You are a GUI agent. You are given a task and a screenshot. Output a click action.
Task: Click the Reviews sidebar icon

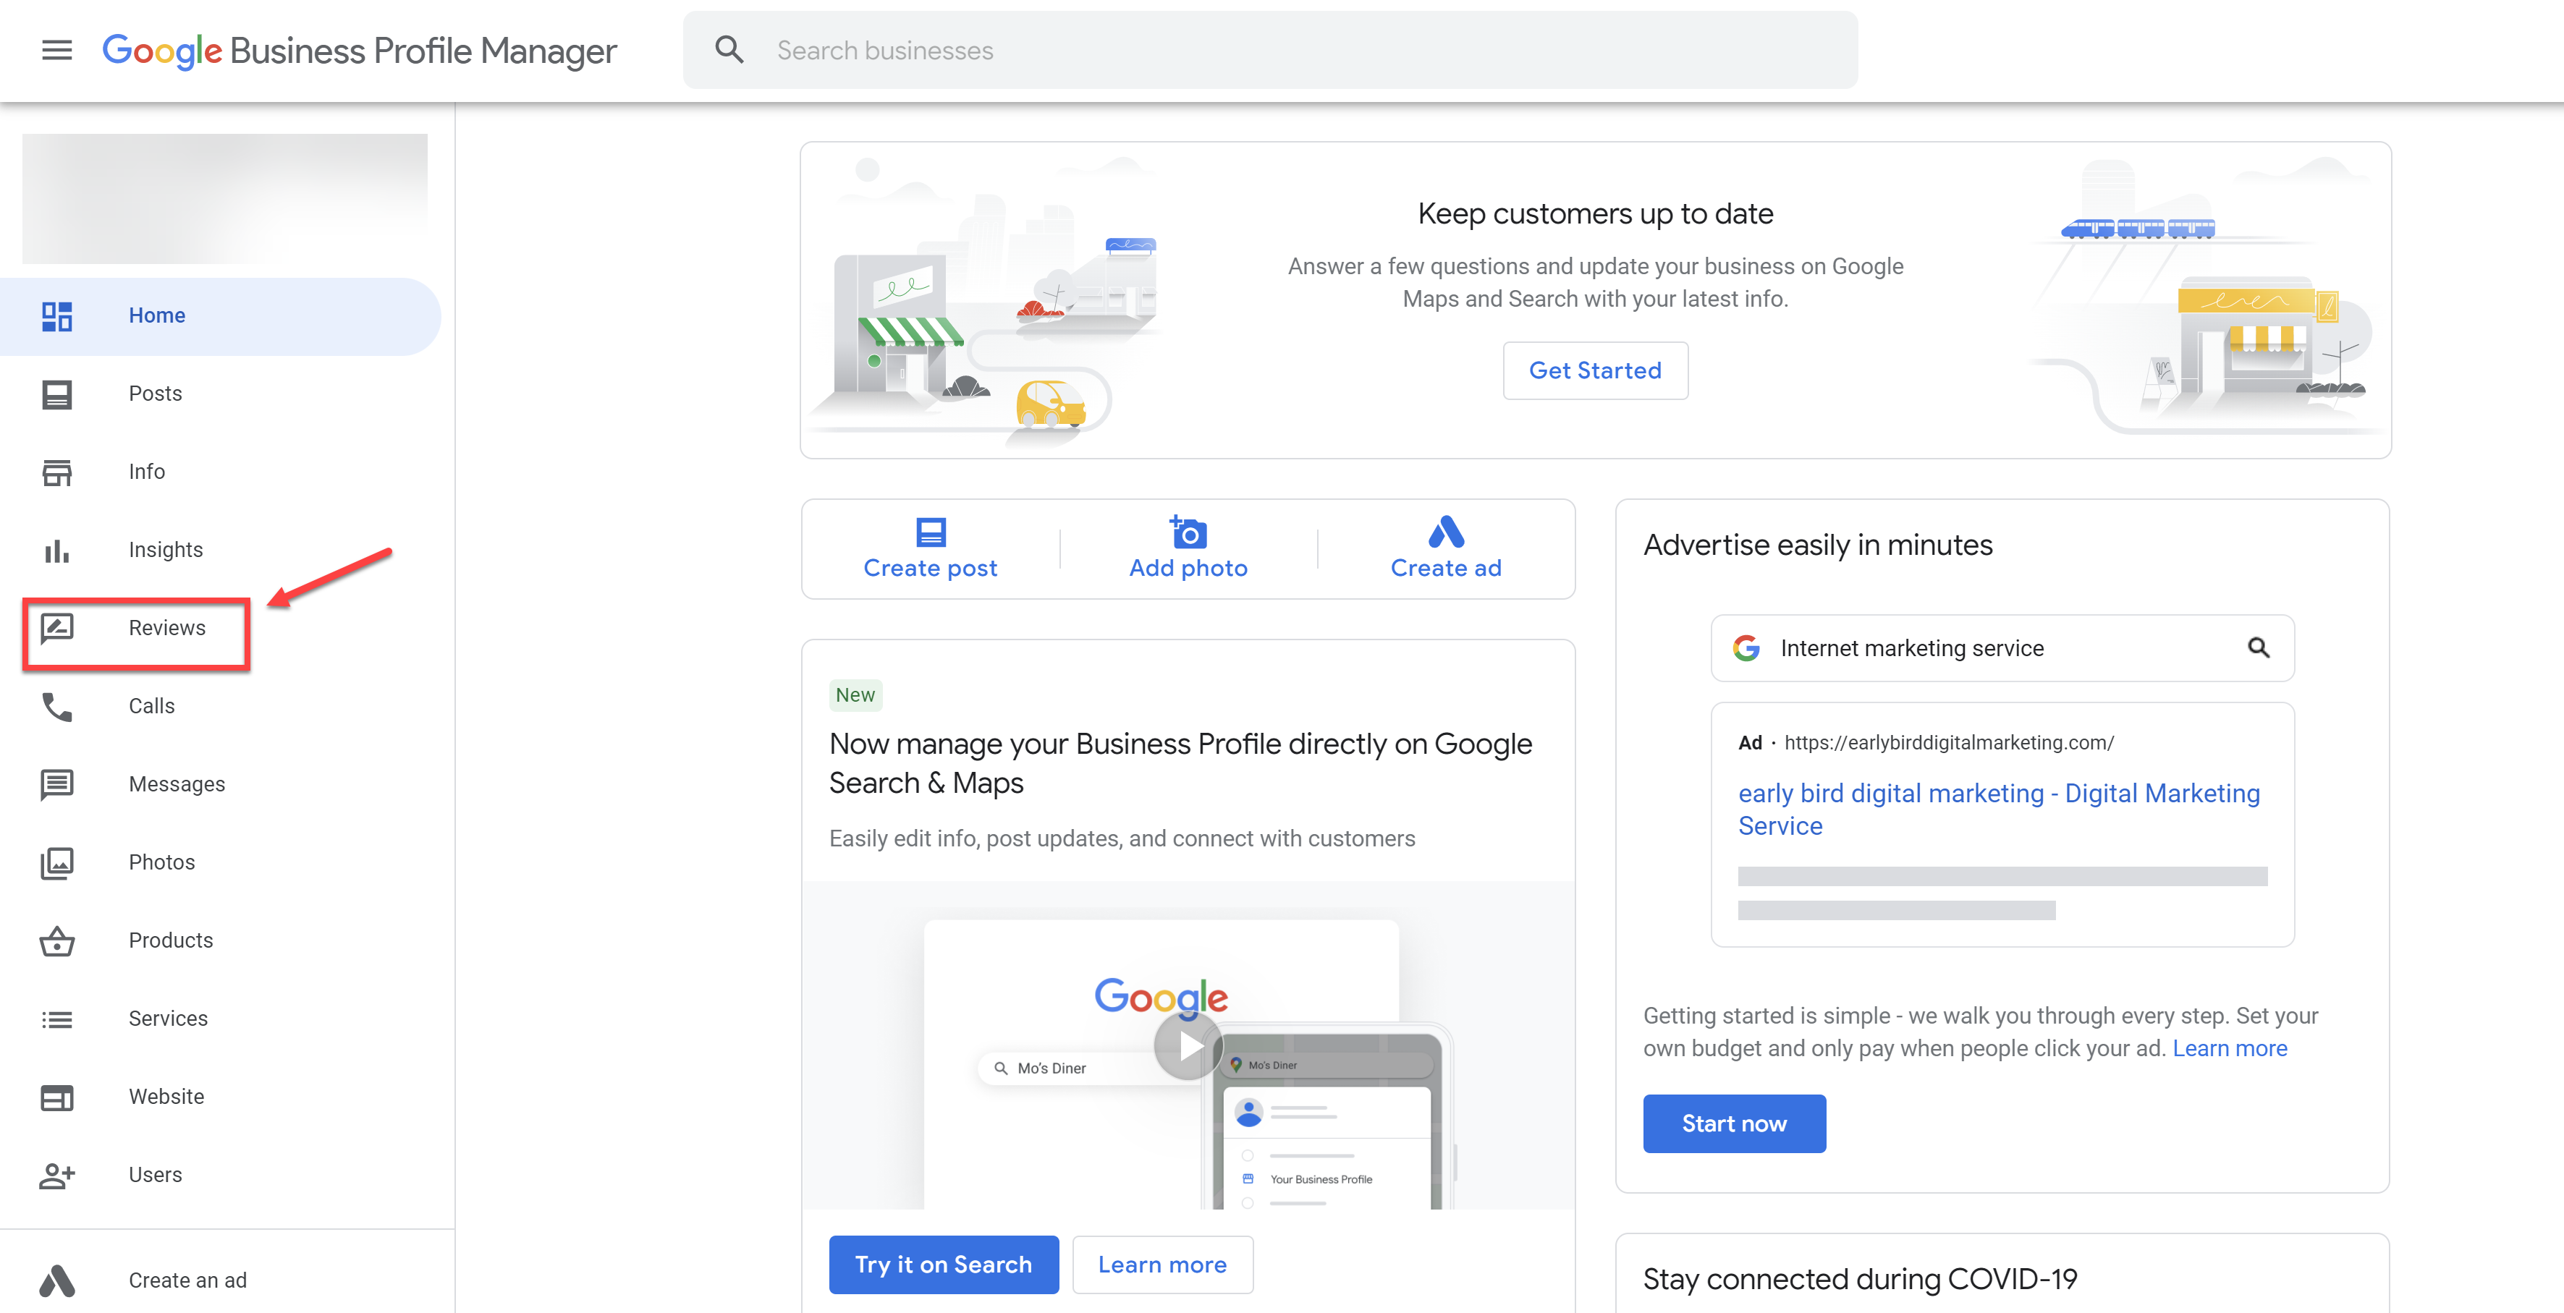pyautogui.click(x=59, y=628)
